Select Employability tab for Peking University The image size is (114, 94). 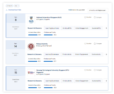click(x=67, y=55)
